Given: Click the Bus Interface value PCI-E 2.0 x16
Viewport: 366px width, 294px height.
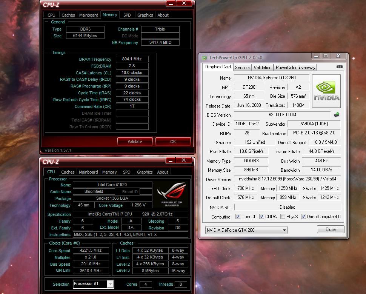Looking at the screenshot, I should [x=314, y=133].
